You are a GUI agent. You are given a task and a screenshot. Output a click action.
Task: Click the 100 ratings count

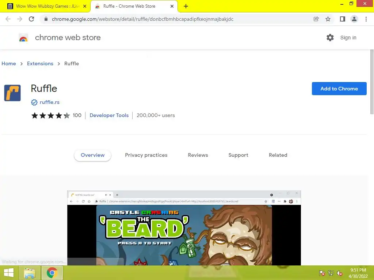pyautogui.click(x=77, y=116)
